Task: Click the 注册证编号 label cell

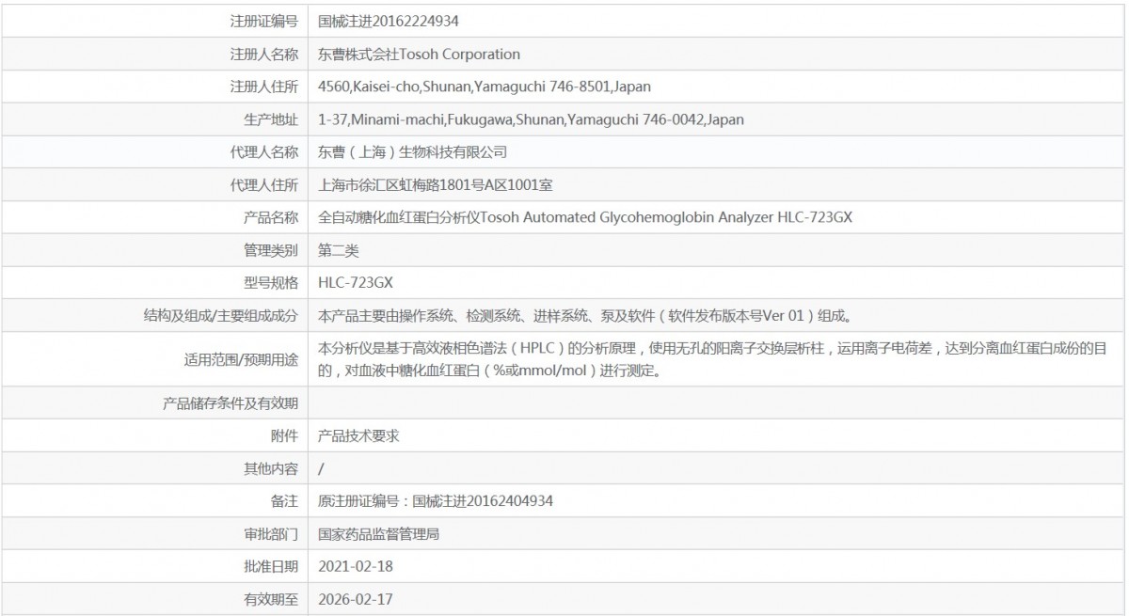Action: [154, 21]
